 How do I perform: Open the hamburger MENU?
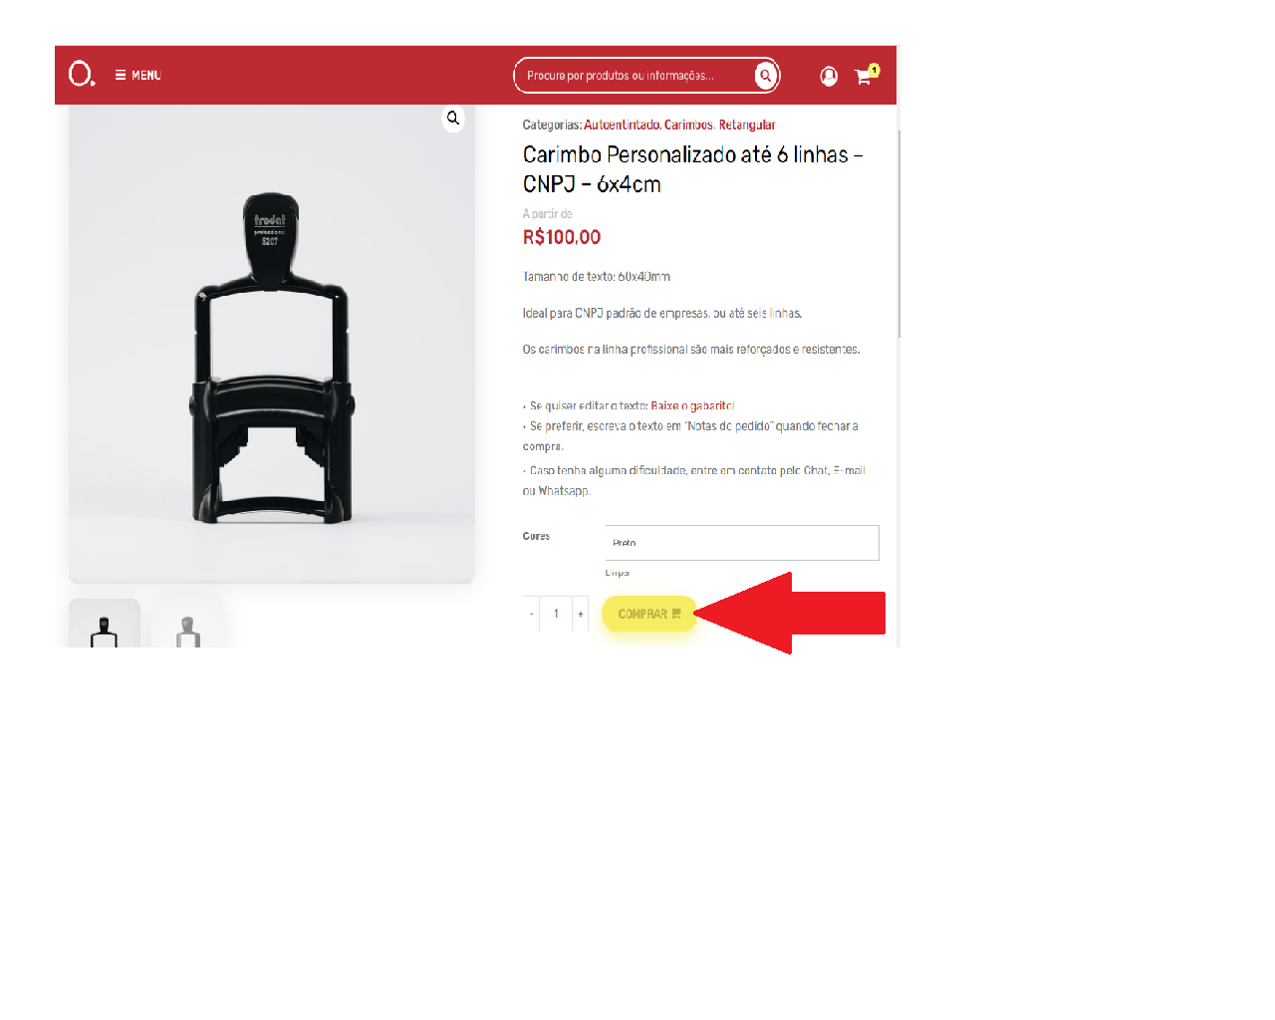click(x=137, y=76)
